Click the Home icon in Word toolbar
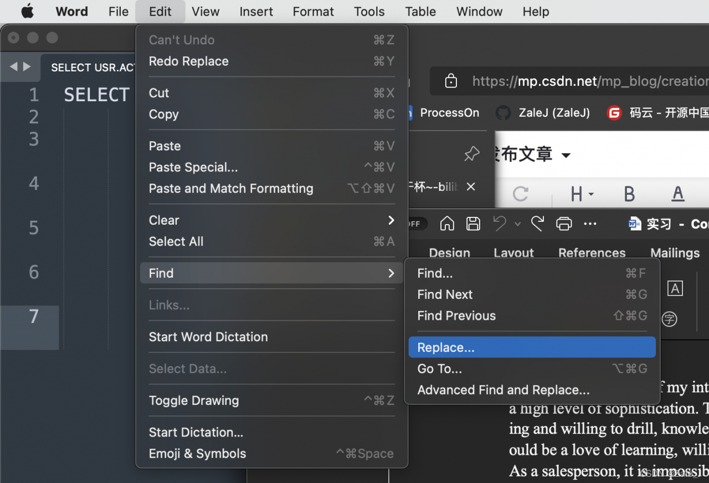 click(447, 224)
